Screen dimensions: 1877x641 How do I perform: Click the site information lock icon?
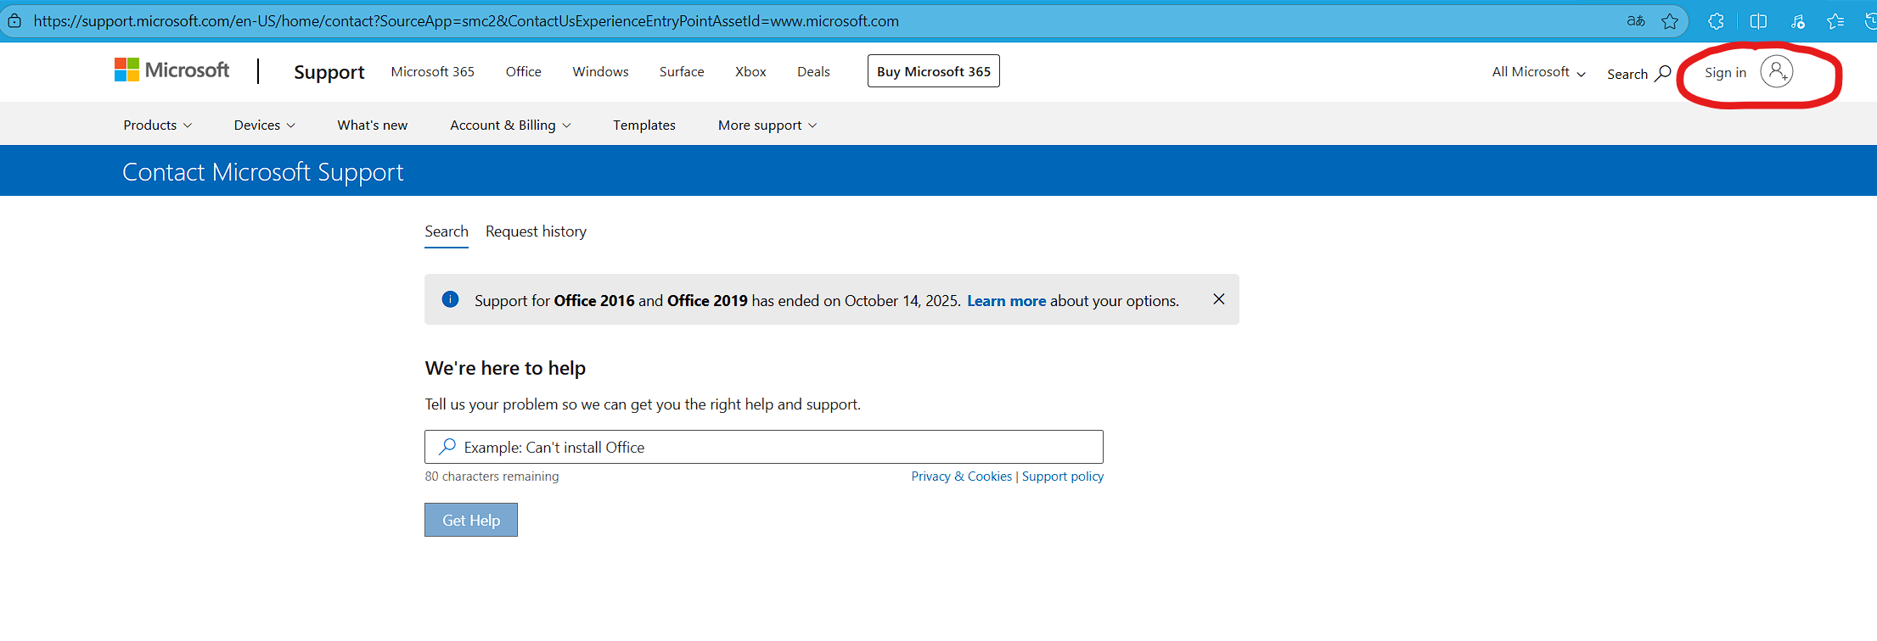pyautogui.click(x=14, y=20)
